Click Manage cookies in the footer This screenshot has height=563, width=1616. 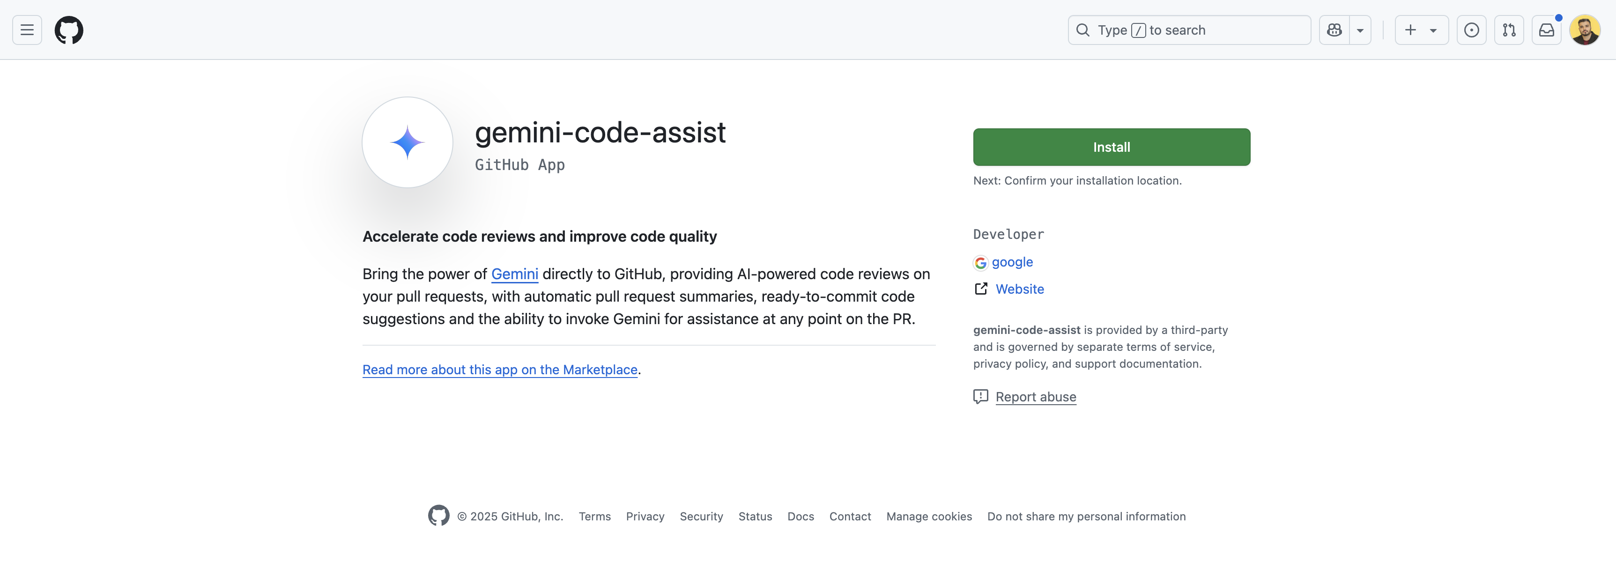[928, 516]
